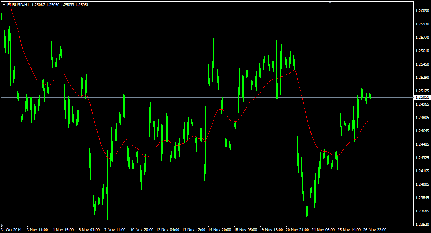Click the 4 Nov 19:00 time label
431x233 pixels.
pos(63,229)
